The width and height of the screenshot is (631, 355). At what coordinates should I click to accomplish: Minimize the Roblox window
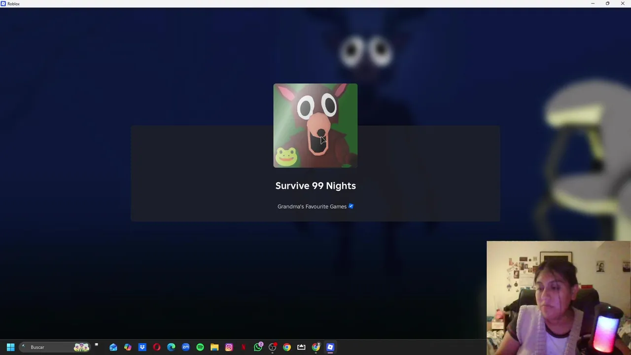coord(593,3)
